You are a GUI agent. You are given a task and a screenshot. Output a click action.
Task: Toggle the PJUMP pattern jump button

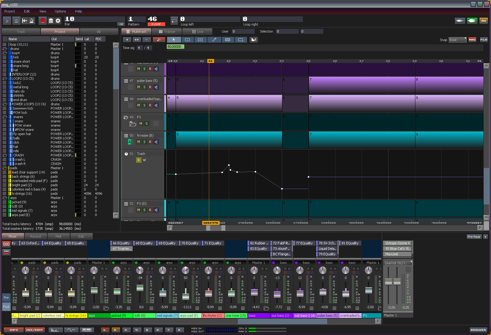[156, 24]
